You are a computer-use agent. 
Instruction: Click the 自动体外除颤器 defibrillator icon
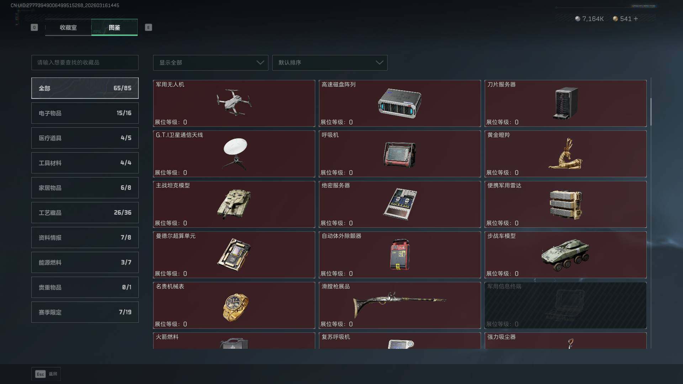400,255
